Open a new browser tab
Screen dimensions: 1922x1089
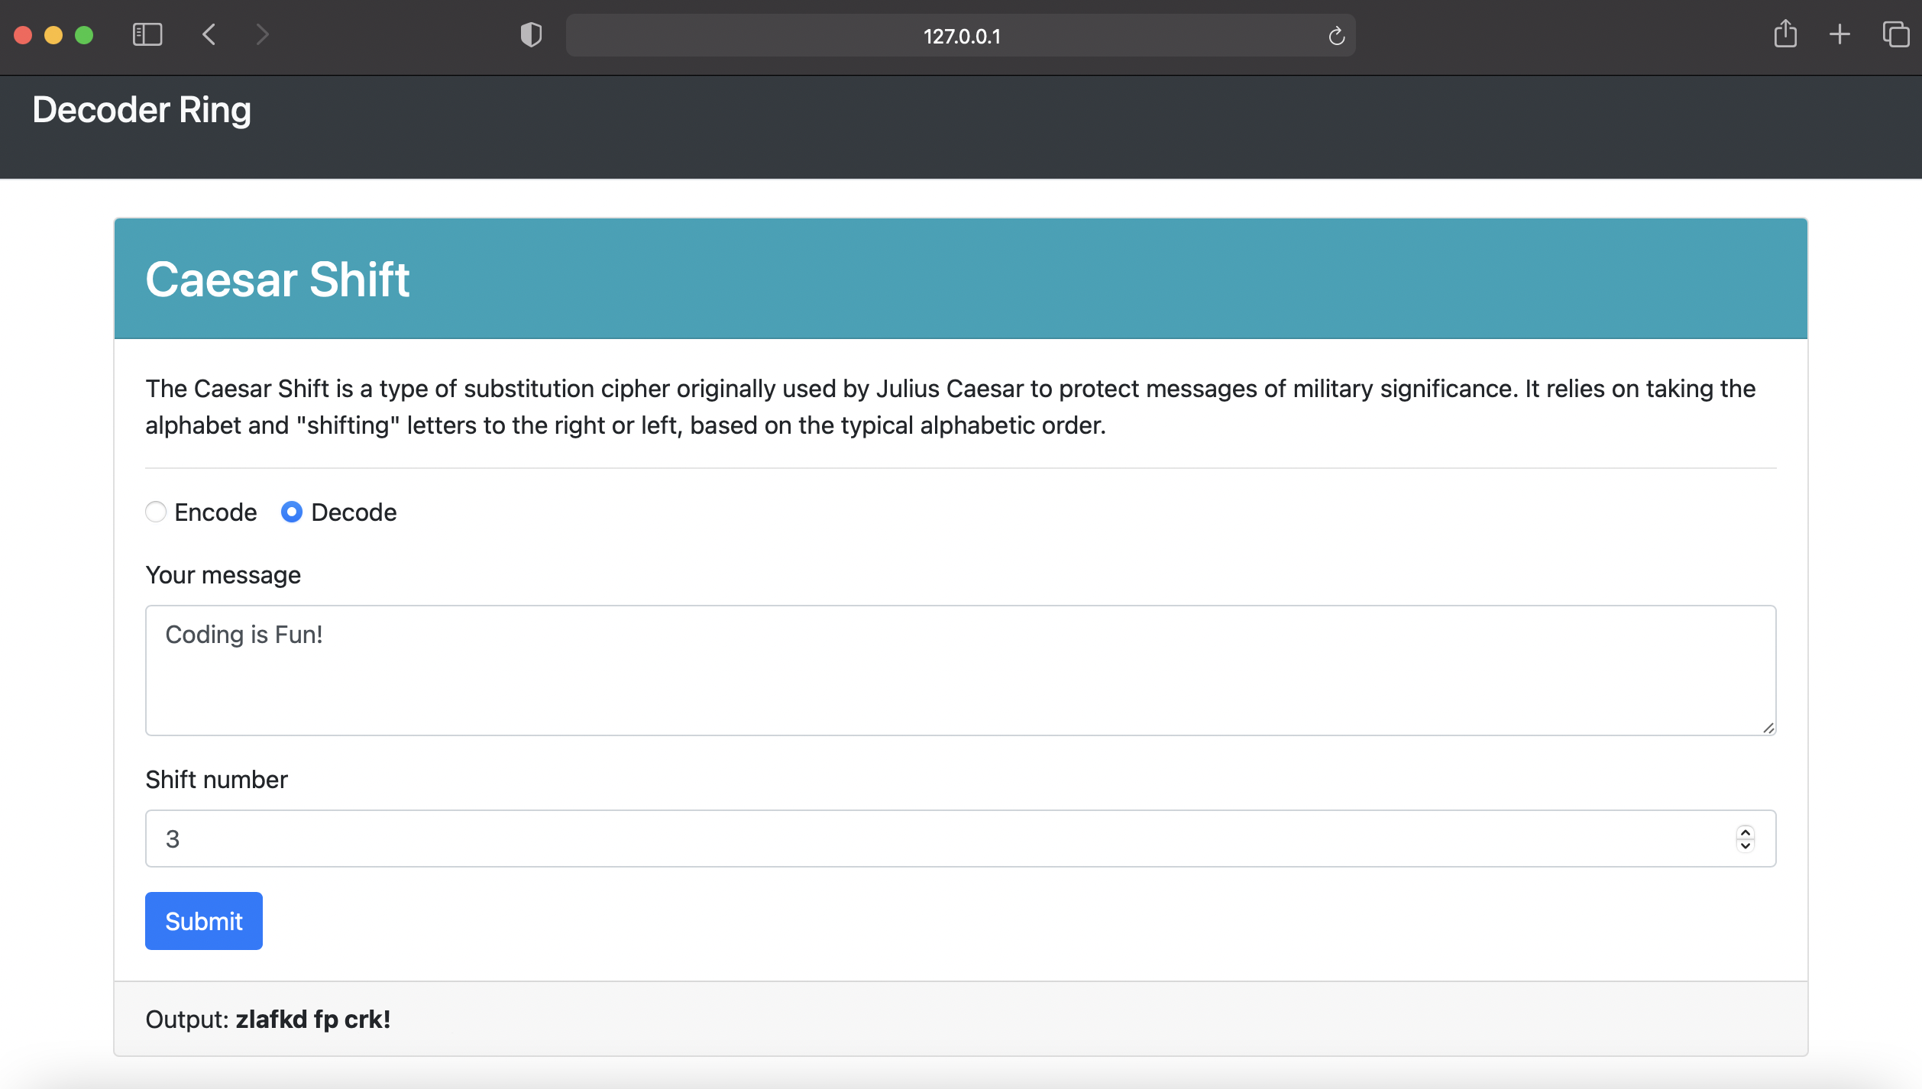coord(1839,34)
